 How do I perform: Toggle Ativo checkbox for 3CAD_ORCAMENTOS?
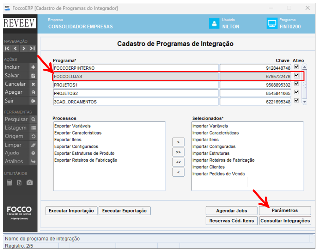(x=296, y=100)
